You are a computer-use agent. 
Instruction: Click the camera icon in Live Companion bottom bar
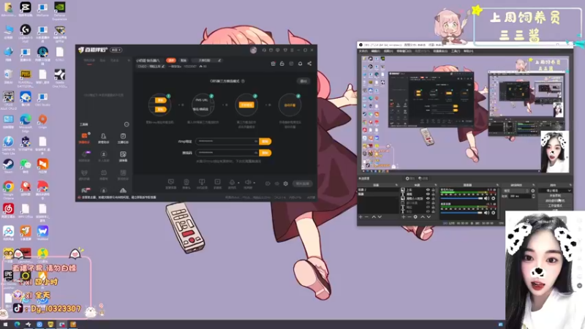[x=186, y=182]
